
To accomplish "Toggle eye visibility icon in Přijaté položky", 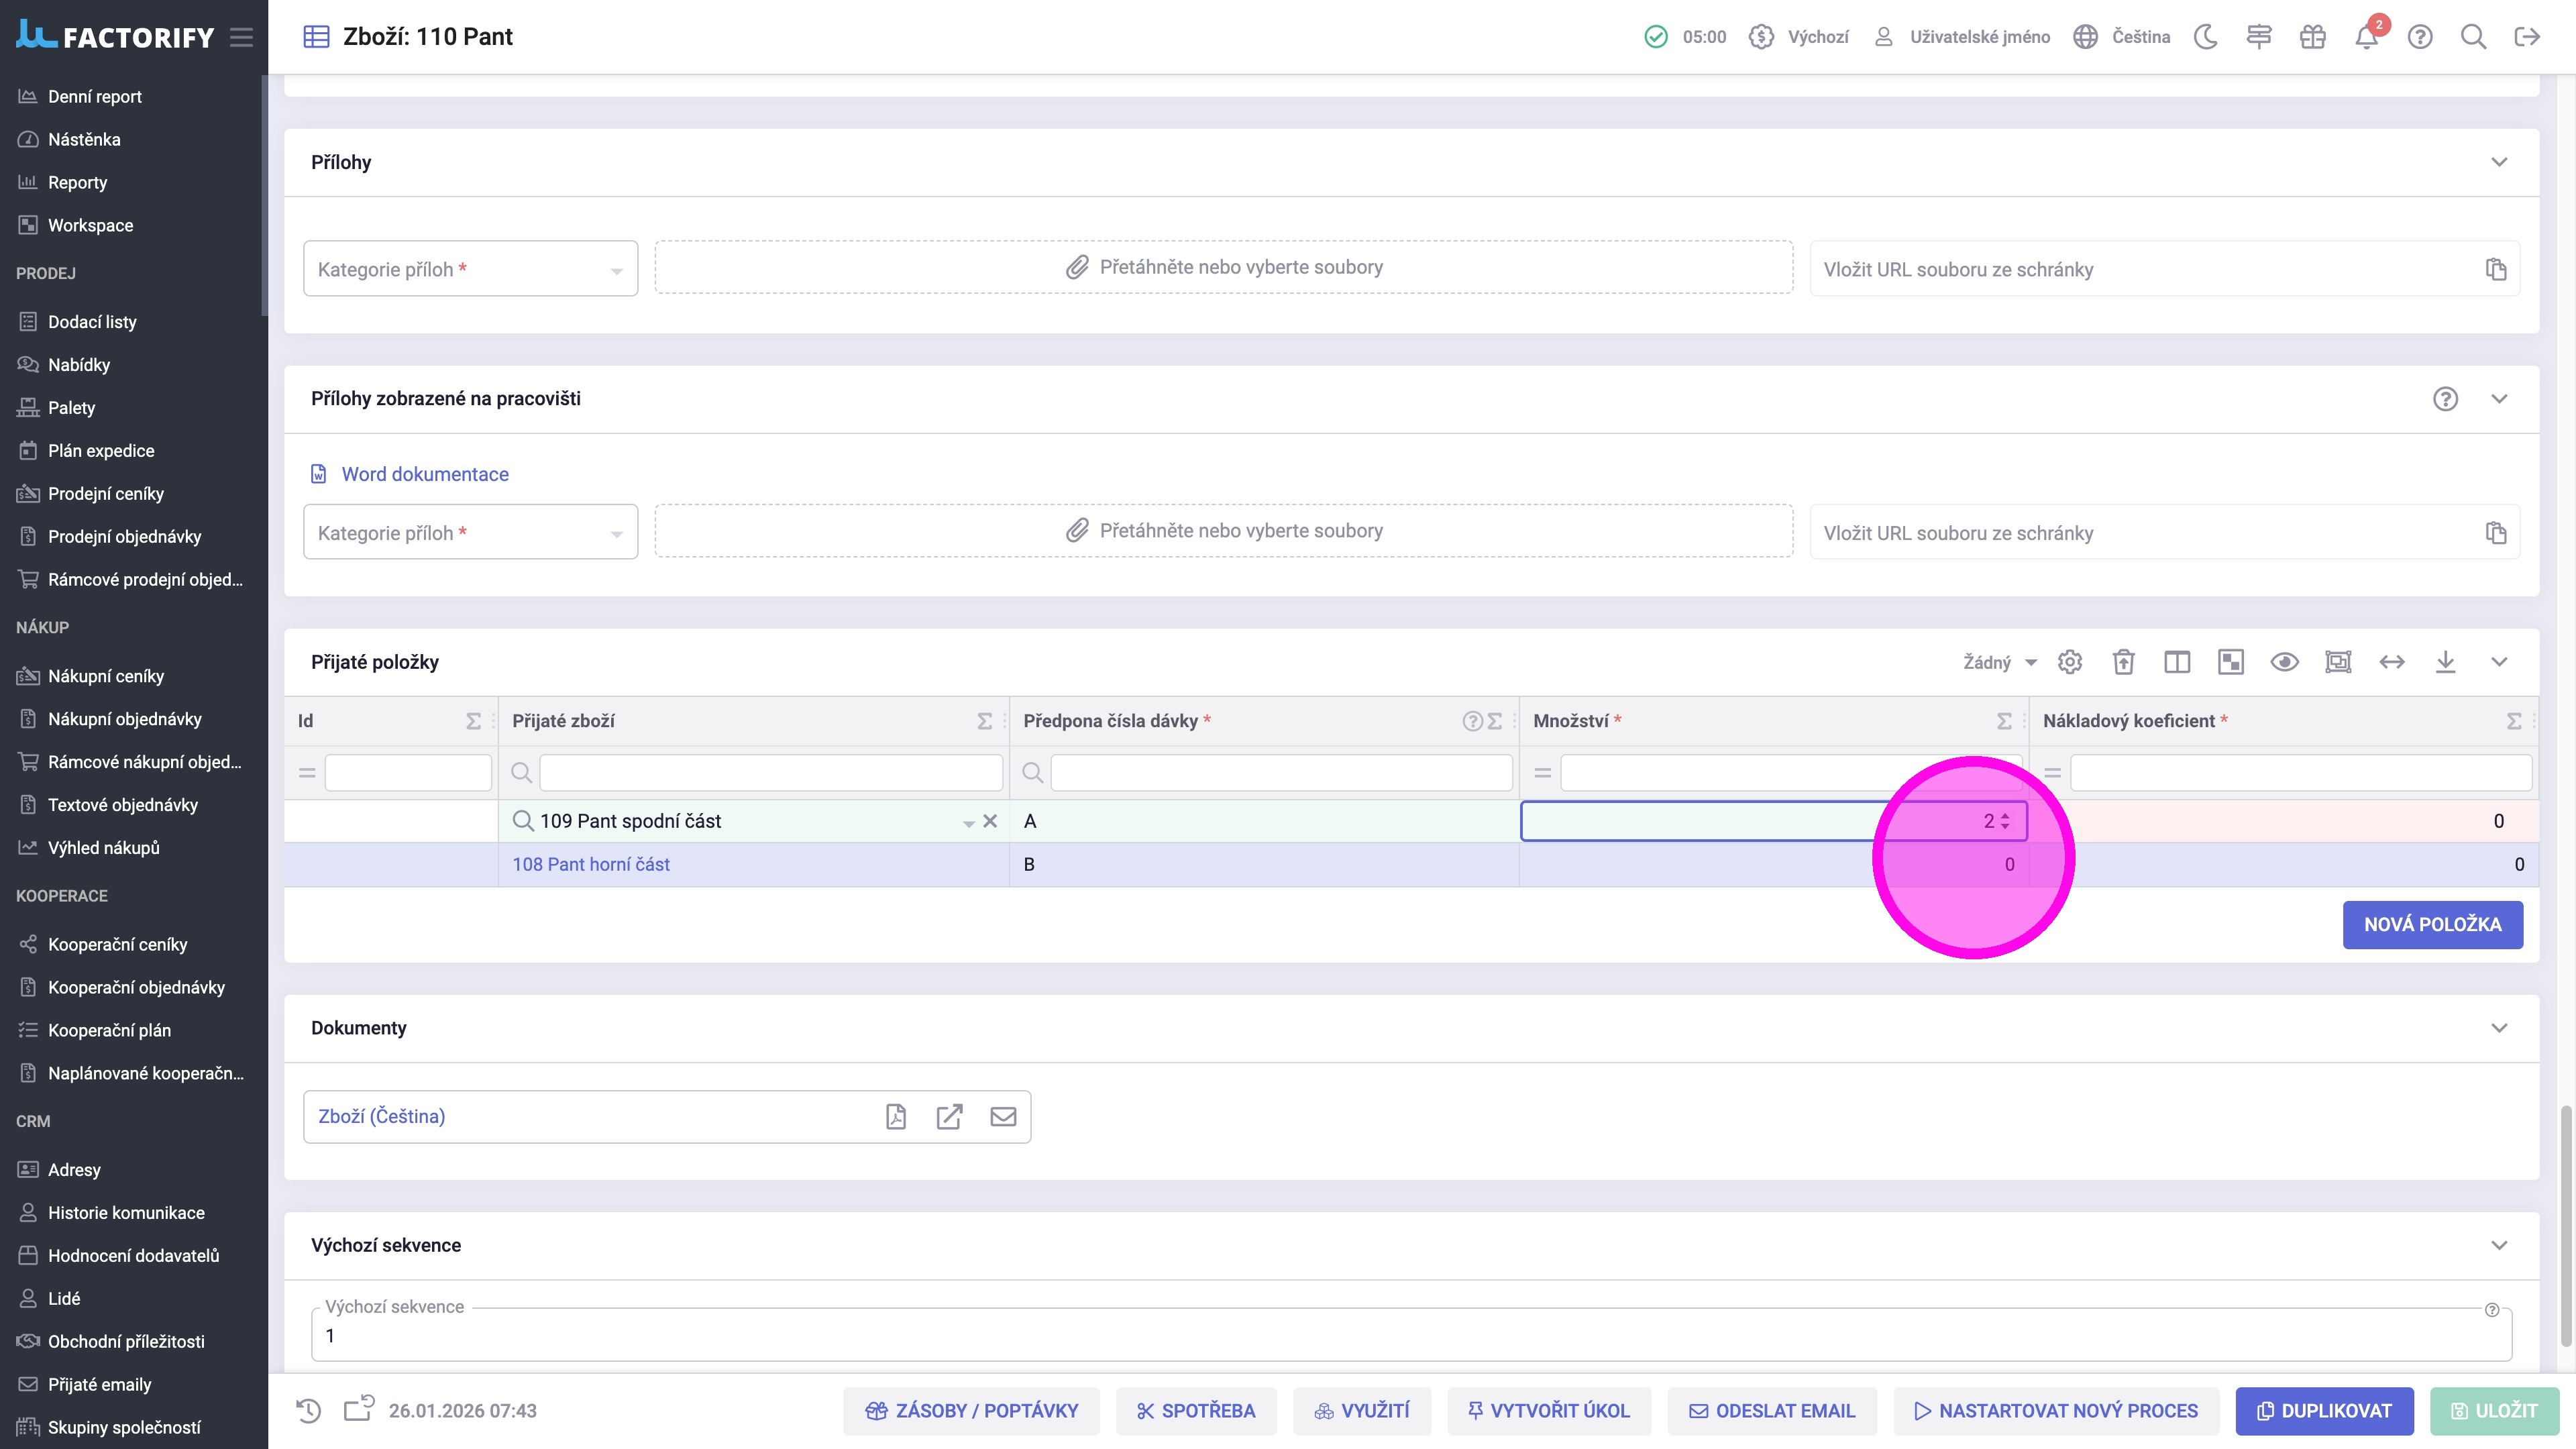I will pos(2284,662).
